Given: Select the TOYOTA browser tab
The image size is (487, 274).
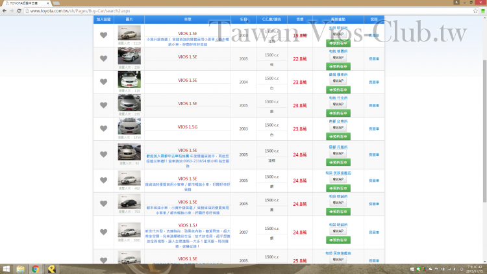Looking at the screenshot, I should (x=27, y=3).
